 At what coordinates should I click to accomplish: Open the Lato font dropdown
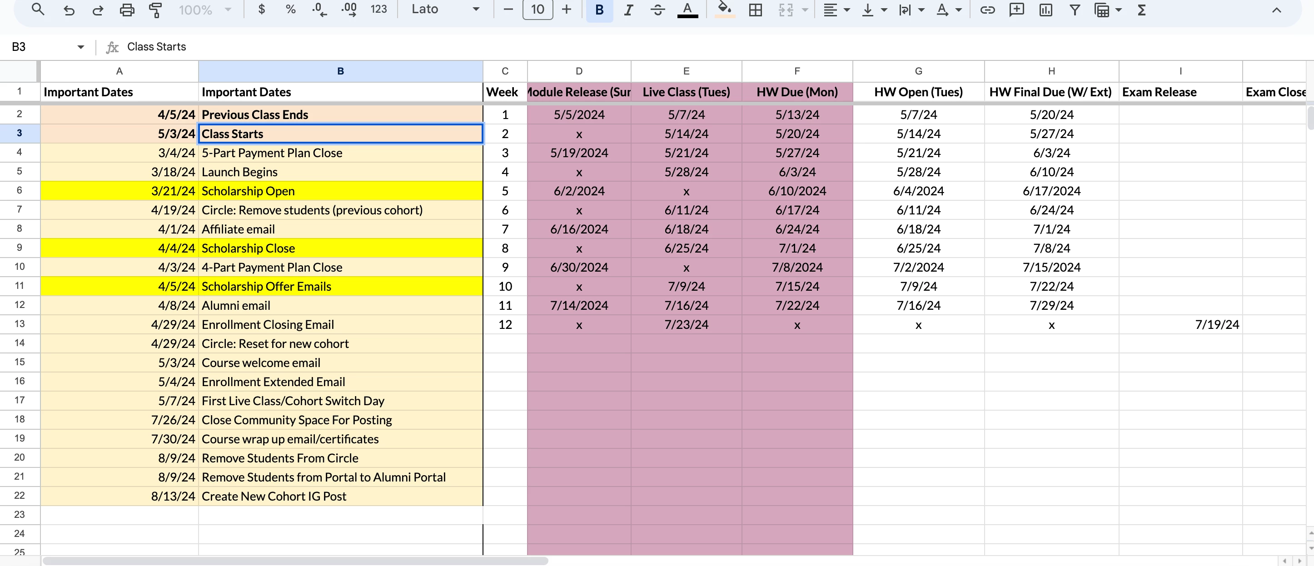445,10
